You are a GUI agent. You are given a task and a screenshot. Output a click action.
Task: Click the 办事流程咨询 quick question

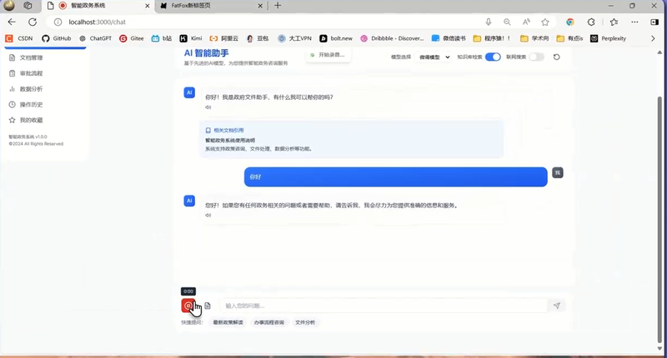[x=268, y=322]
